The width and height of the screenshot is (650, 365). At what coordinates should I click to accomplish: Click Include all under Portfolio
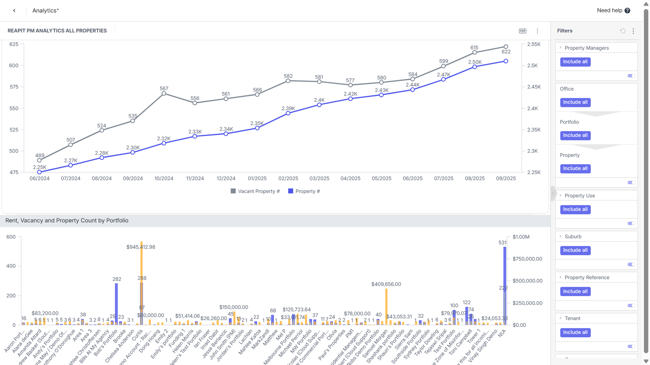click(x=575, y=135)
